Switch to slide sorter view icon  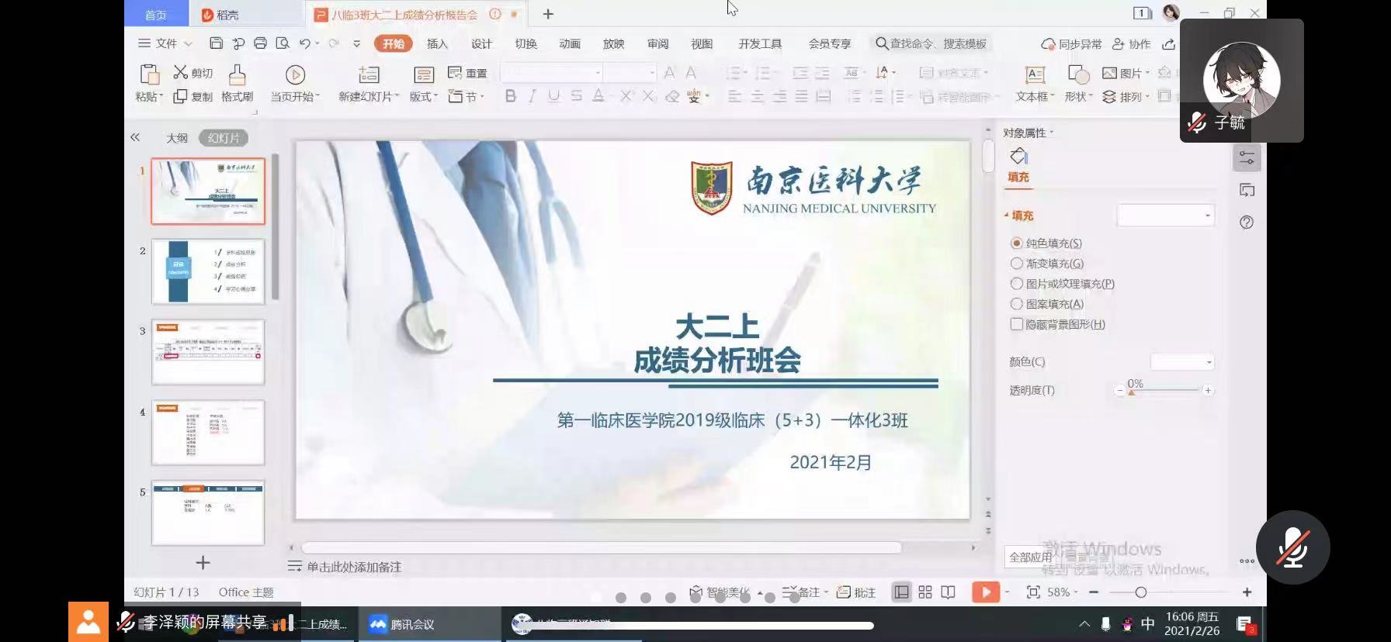pyautogui.click(x=924, y=592)
